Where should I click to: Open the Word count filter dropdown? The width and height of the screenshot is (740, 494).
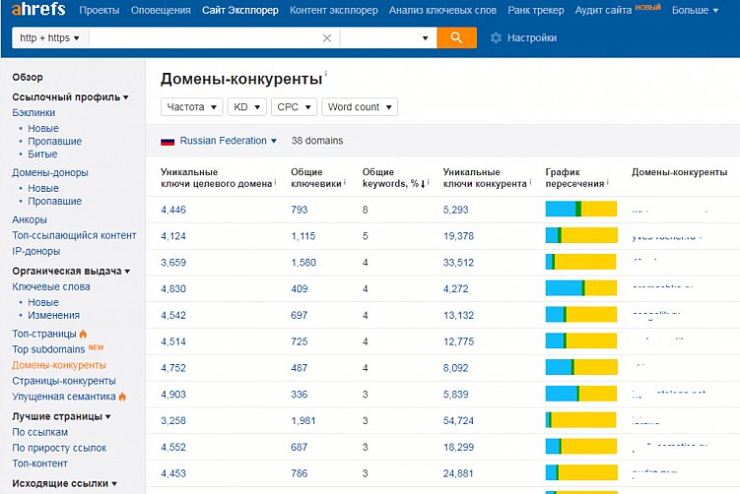pos(360,107)
